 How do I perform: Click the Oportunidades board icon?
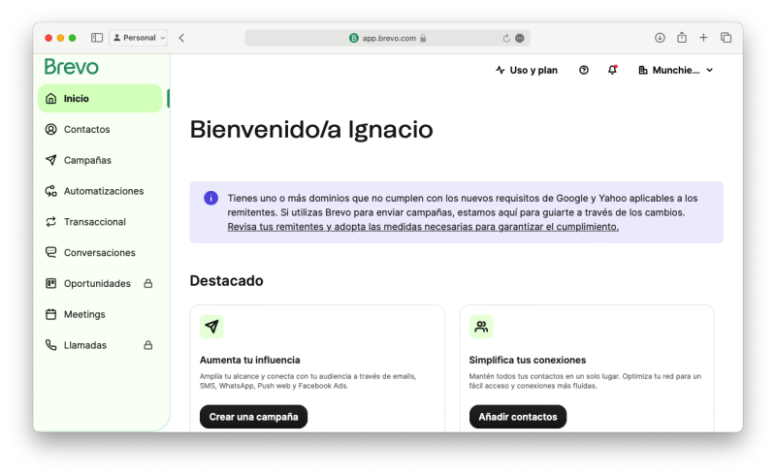click(x=51, y=283)
